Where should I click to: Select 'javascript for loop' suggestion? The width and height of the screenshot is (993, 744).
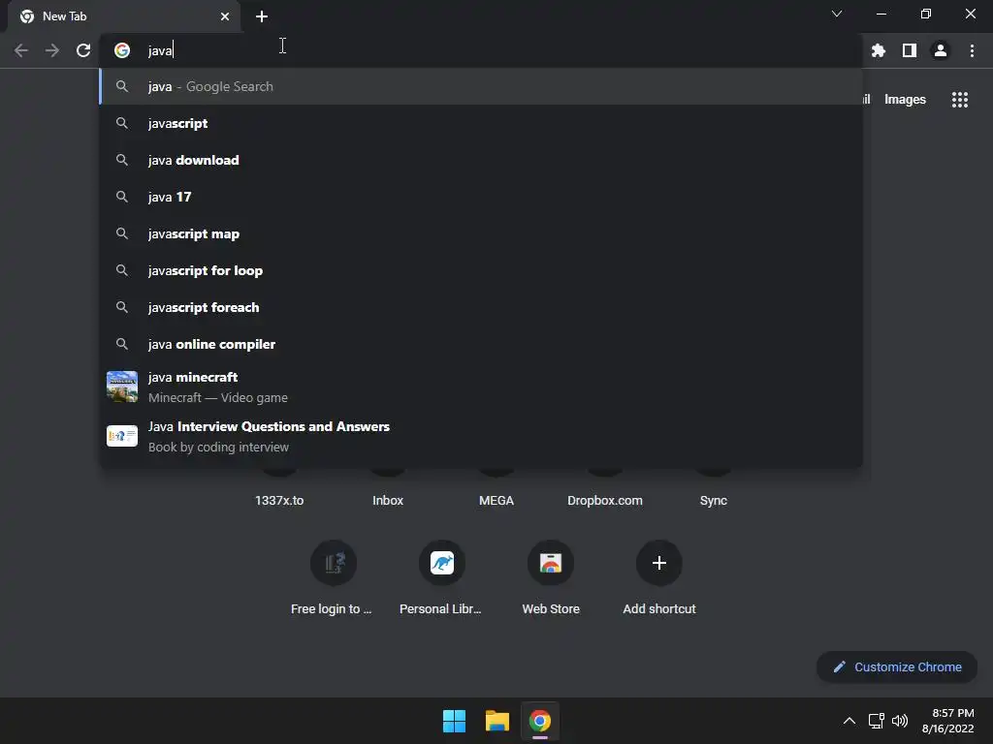[x=481, y=270]
